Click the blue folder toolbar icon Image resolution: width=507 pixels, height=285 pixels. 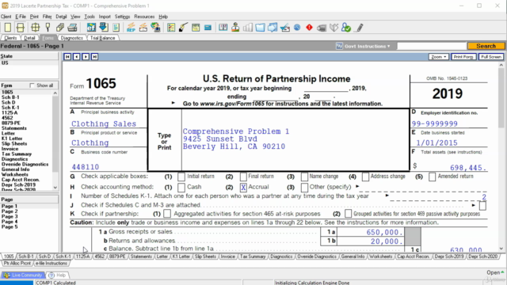[260, 28]
